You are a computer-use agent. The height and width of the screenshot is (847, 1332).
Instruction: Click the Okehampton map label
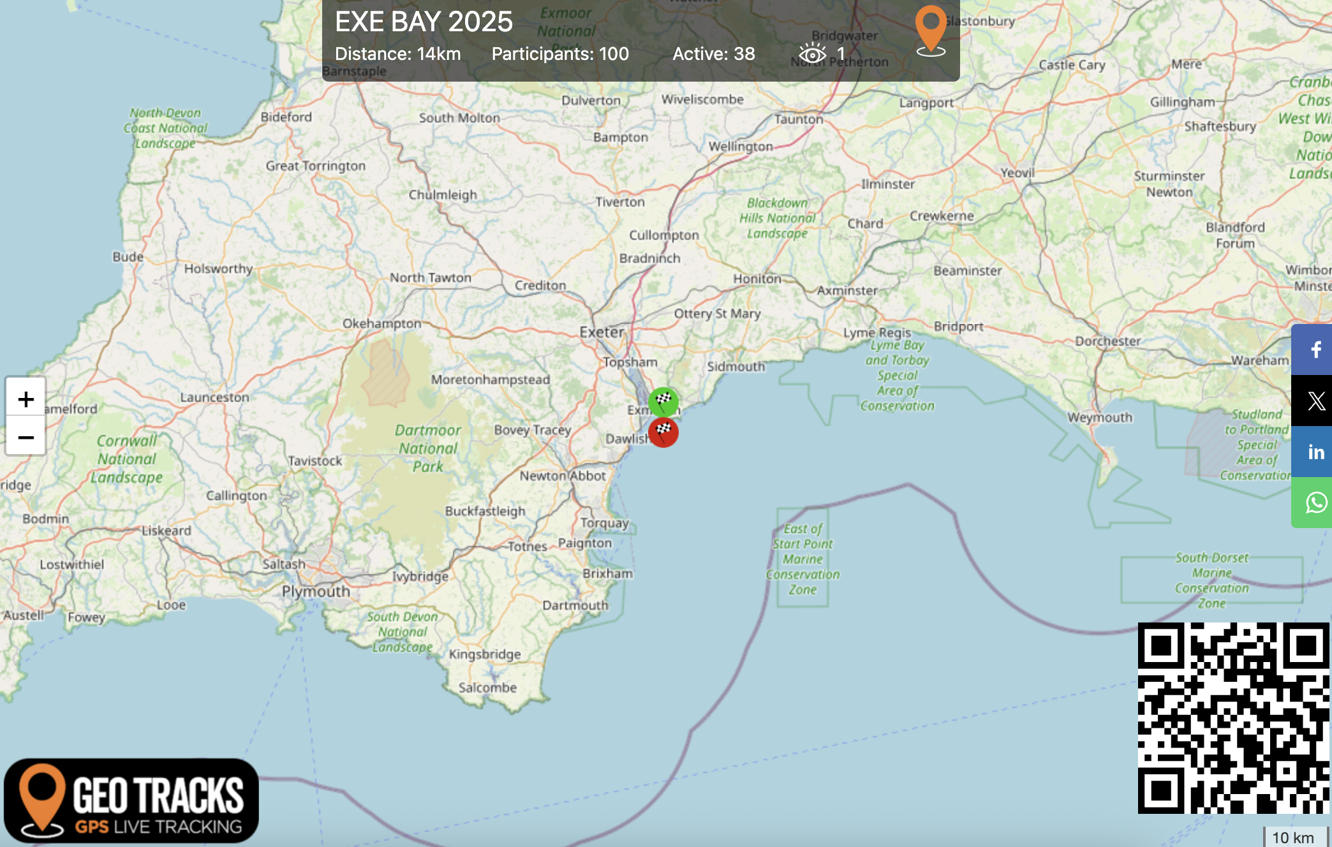[x=382, y=323]
